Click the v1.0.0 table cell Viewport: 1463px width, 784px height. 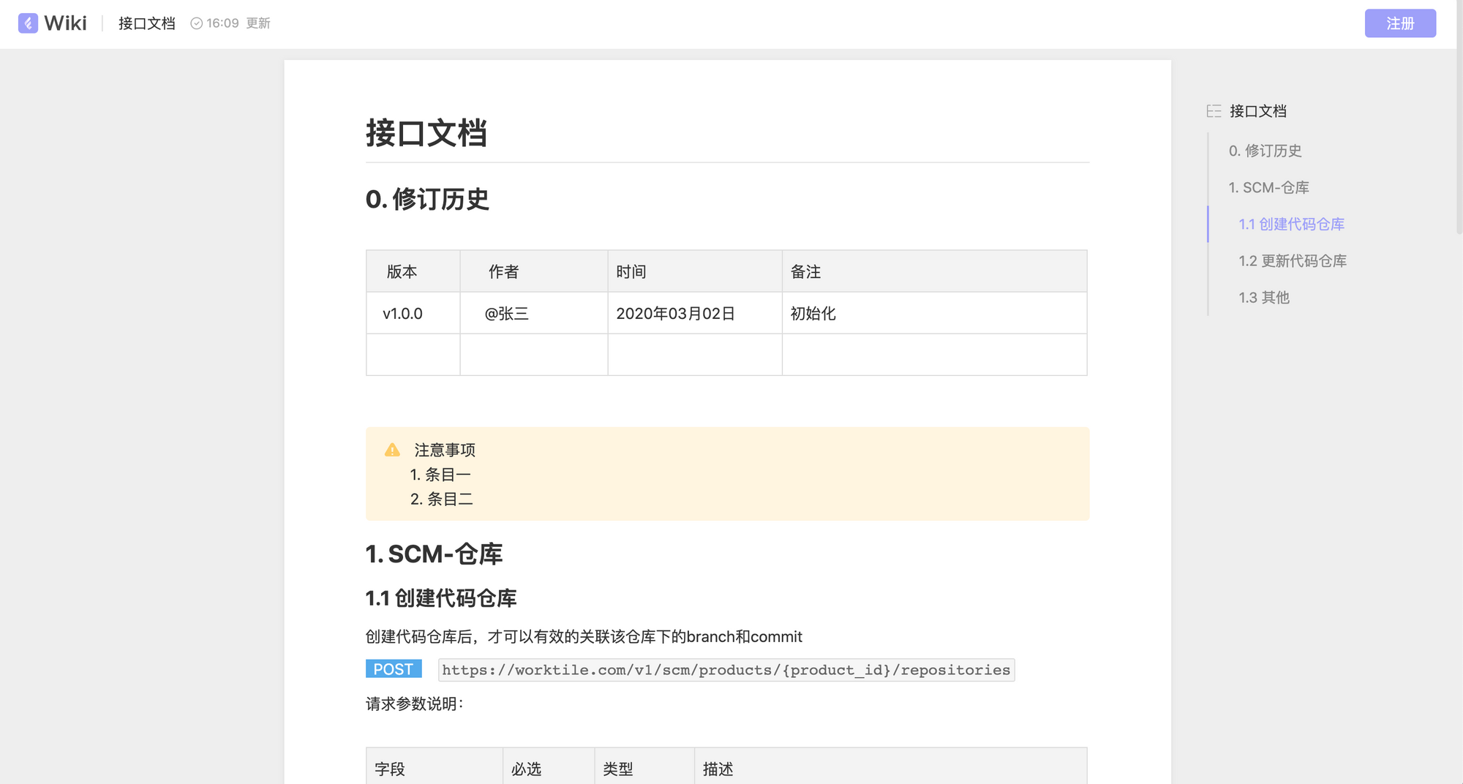click(413, 313)
